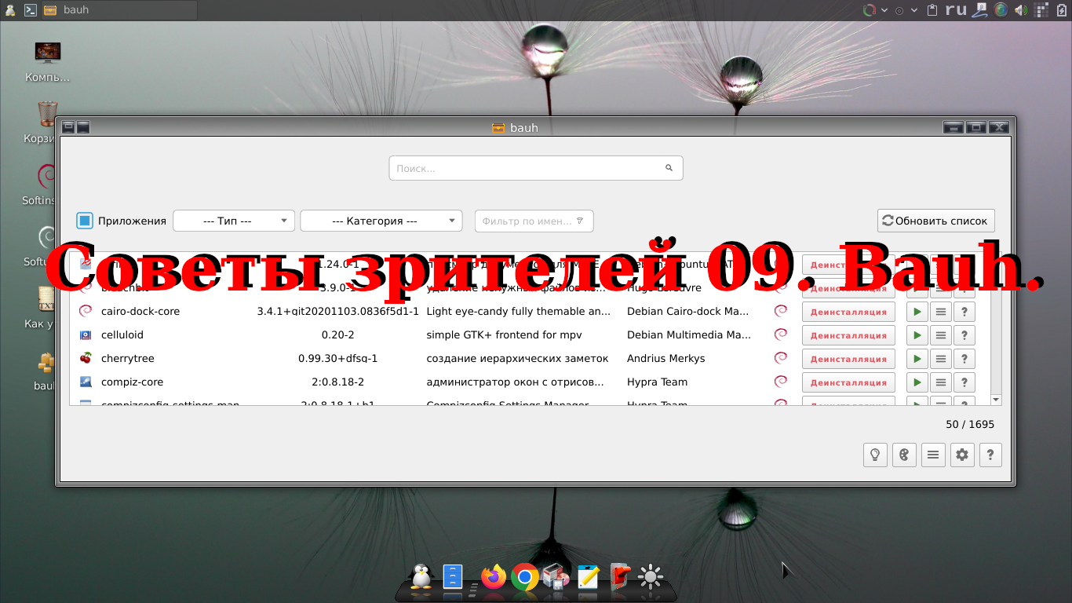
Task: Toggle the Приложения checkbox
Action: pyautogui.click(x=85, y=221)
